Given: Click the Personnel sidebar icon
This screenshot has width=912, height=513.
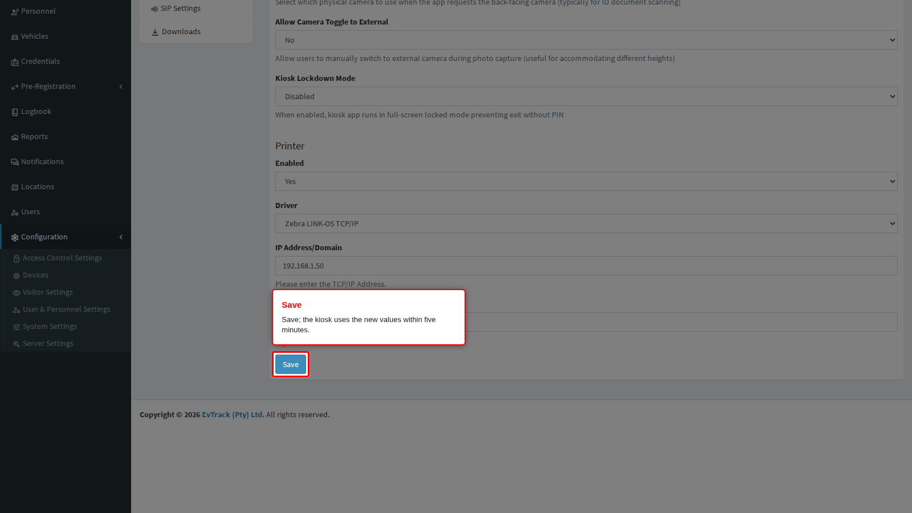Looking at the screenshot, I should coord(15,11).
